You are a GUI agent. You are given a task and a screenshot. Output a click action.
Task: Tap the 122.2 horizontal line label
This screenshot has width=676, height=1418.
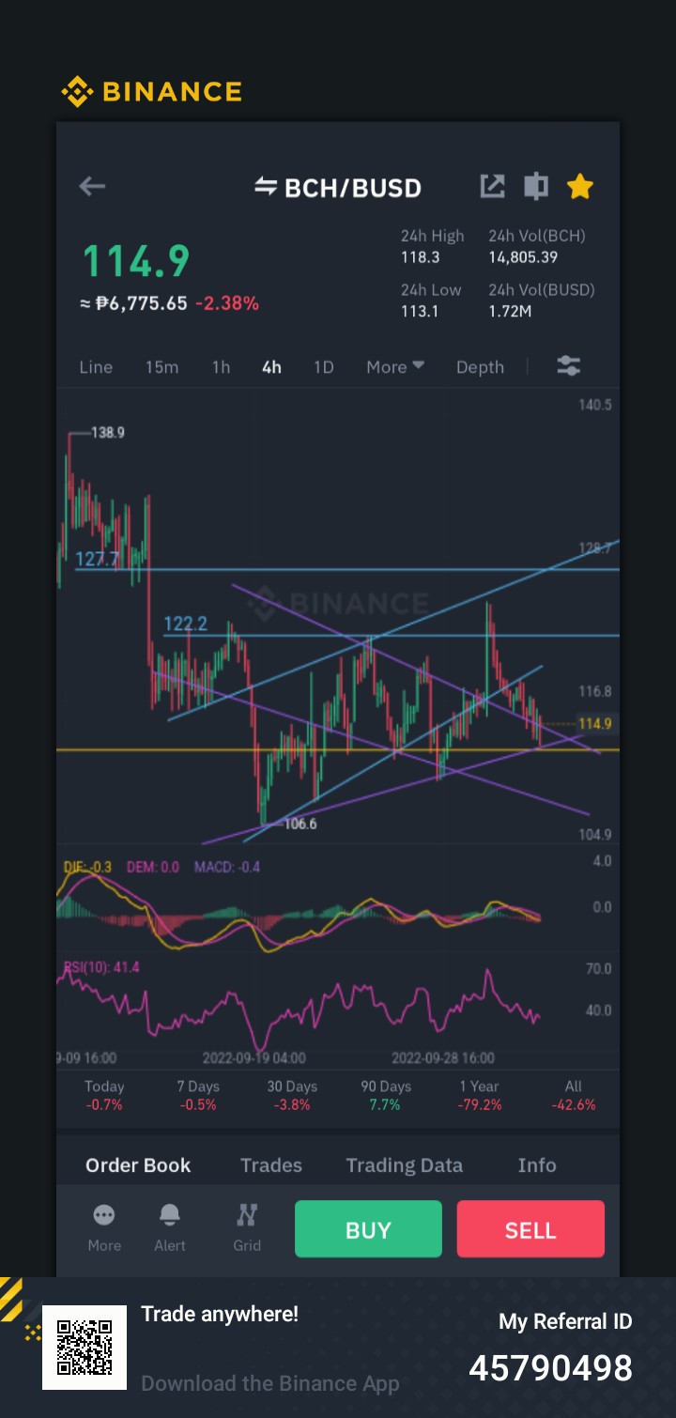tap(186, 624)
